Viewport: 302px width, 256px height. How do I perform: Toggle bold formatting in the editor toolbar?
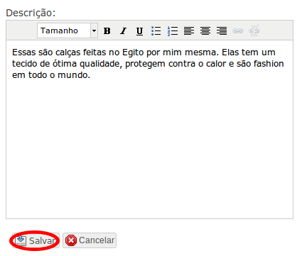[107, 30]
